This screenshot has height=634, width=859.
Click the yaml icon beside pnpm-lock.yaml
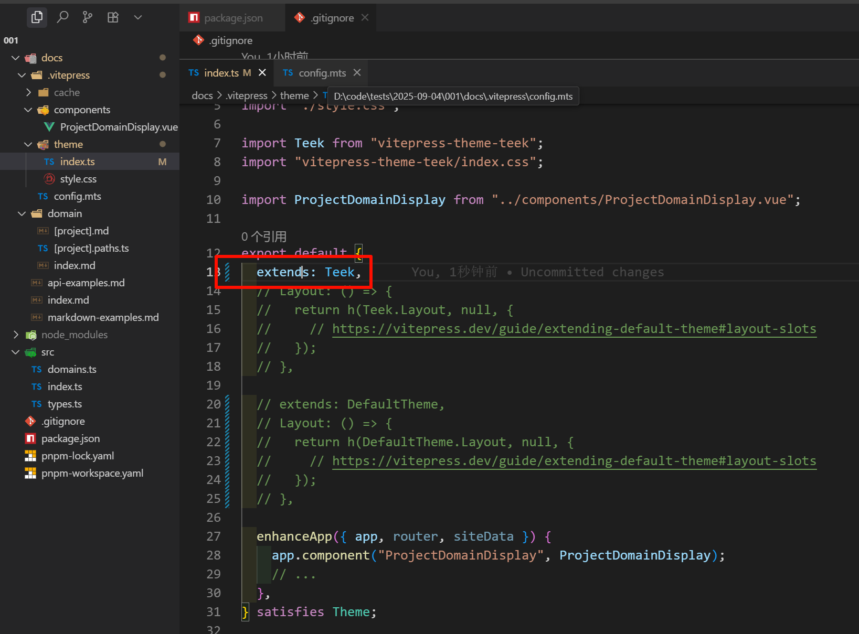[30, 456]
